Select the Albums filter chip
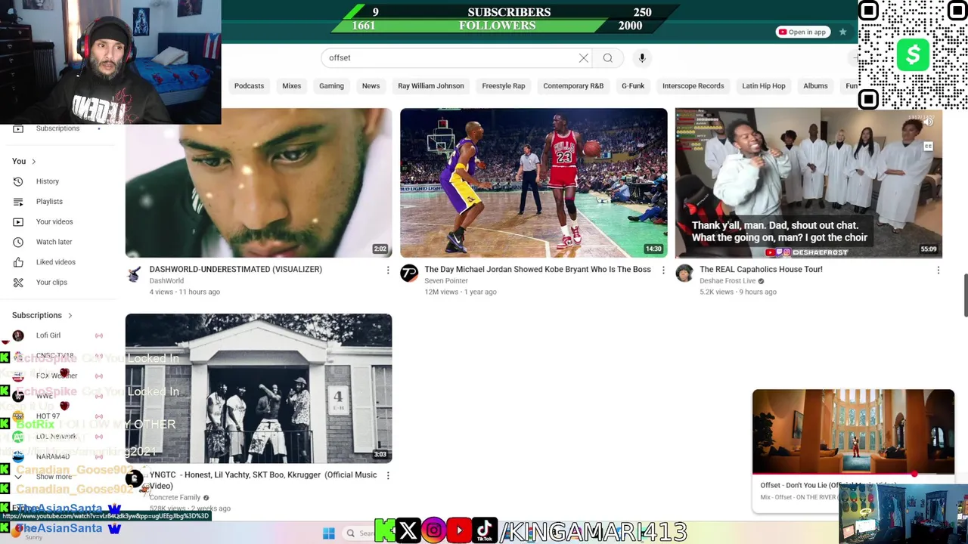This screenshot has width=968, height=544. [x=815, y=86]
